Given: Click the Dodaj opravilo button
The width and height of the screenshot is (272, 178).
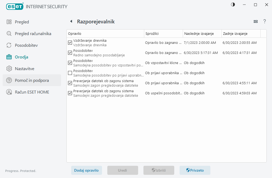Looking at the screenshot, I should [86, 170].
